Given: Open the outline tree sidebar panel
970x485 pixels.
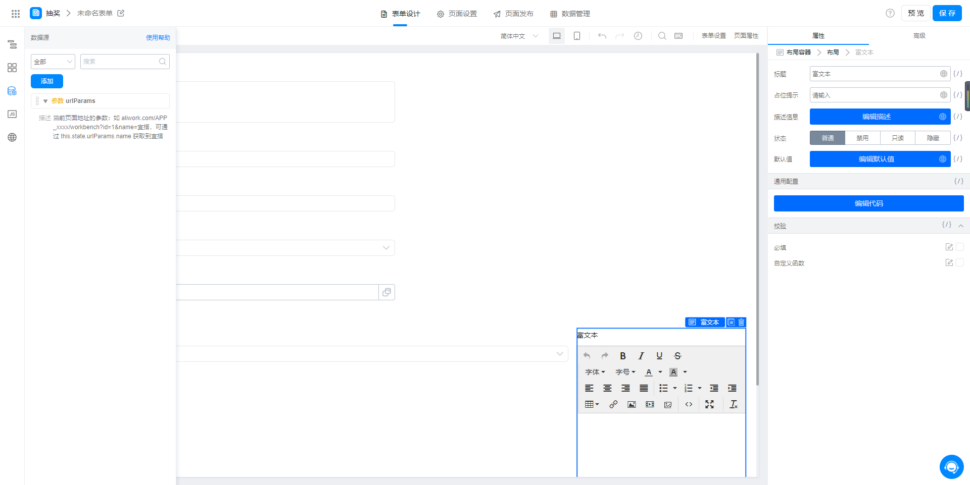Looking at the screenshot, I should (12, 44).
